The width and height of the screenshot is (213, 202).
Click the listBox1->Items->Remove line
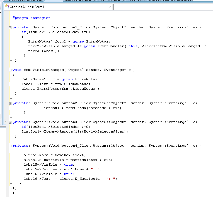click(x=75, y=131)
